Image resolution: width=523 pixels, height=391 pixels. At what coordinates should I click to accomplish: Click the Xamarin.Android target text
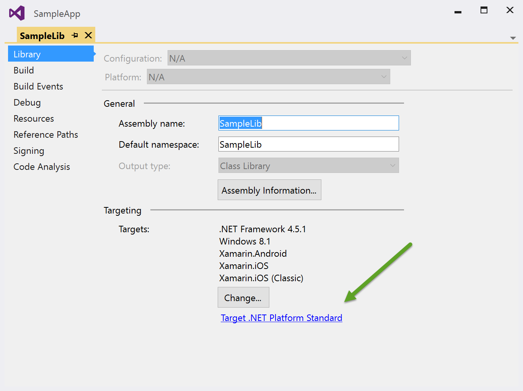coord(253,254)
